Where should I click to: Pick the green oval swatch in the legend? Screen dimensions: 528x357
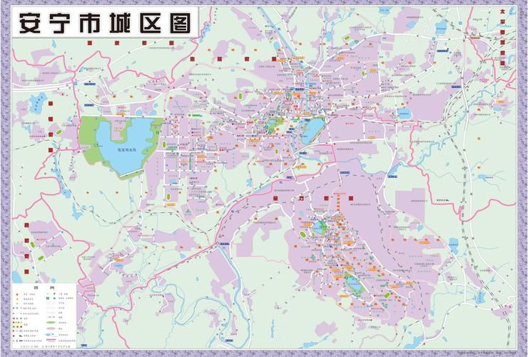[x=51, y=323]
